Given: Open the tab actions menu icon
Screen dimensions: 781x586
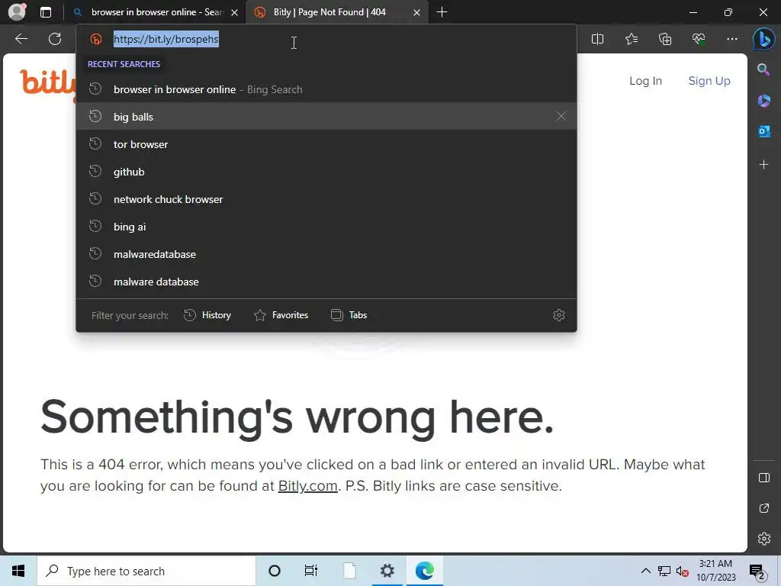Looking at the screenshot, I should coord(46,12).
